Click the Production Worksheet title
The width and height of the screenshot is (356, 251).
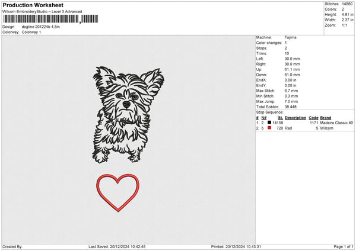click(33, 5)
